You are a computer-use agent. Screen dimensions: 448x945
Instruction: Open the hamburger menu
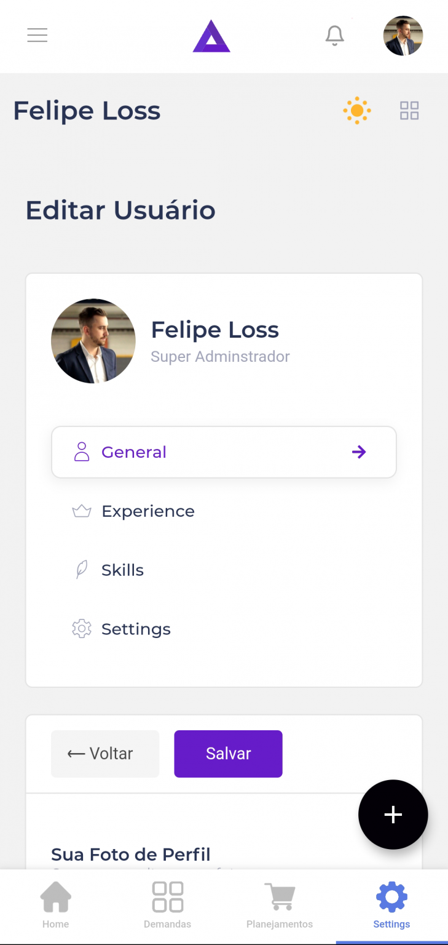(x=37, y=36)
